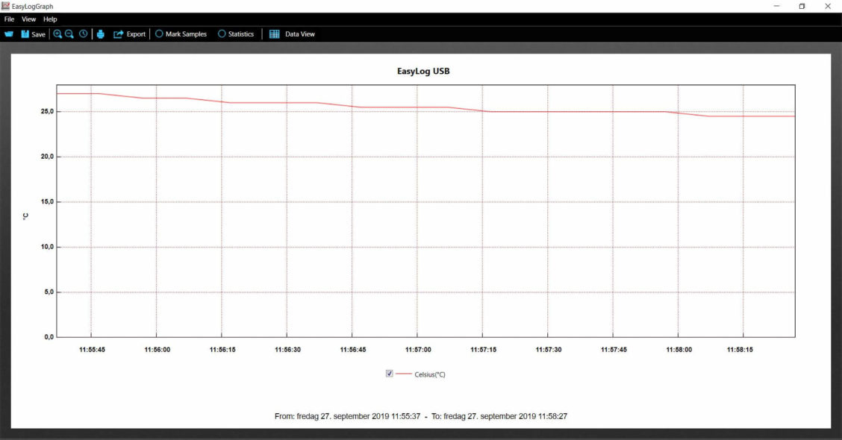Click the Celsius(°C) legend label
The image size is (842, 440).
430,374
